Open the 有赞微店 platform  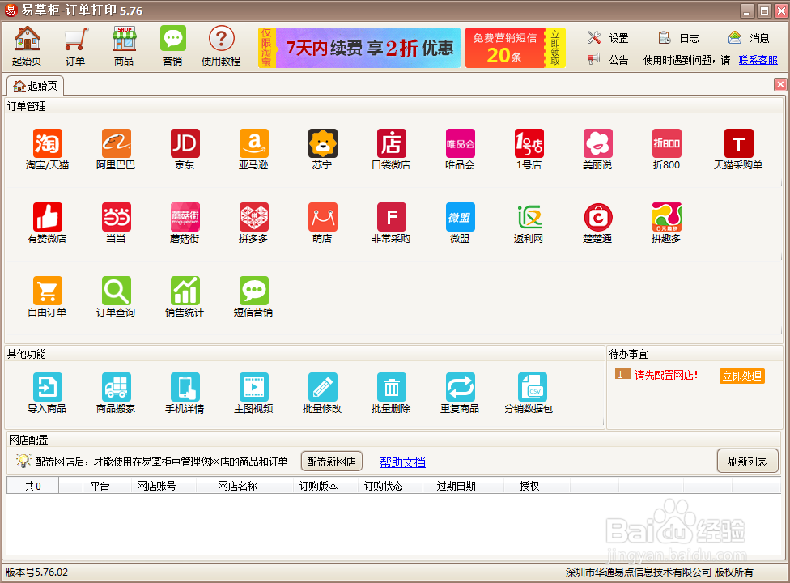click(x=47, y=223)
